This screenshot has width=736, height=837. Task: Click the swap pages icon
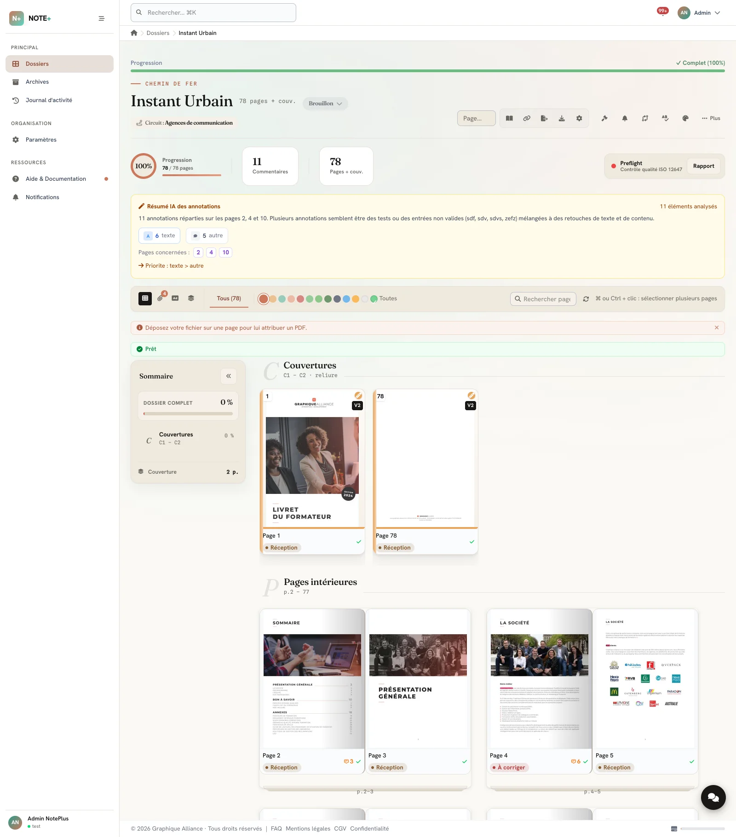[x=645, y=118]
